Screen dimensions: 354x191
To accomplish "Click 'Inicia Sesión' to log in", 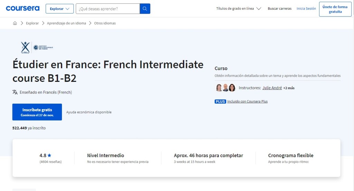I will point(306,9).
